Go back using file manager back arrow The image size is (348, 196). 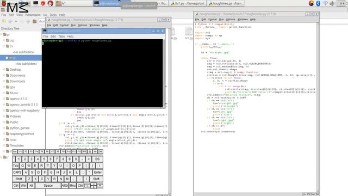click(10, 21)
